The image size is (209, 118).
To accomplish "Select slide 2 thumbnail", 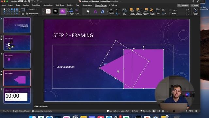I will pyautogui.click(x=17, y=43).
